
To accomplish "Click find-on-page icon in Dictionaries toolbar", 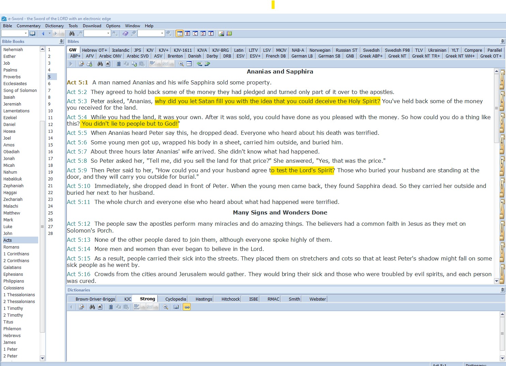I will point(100,307).
